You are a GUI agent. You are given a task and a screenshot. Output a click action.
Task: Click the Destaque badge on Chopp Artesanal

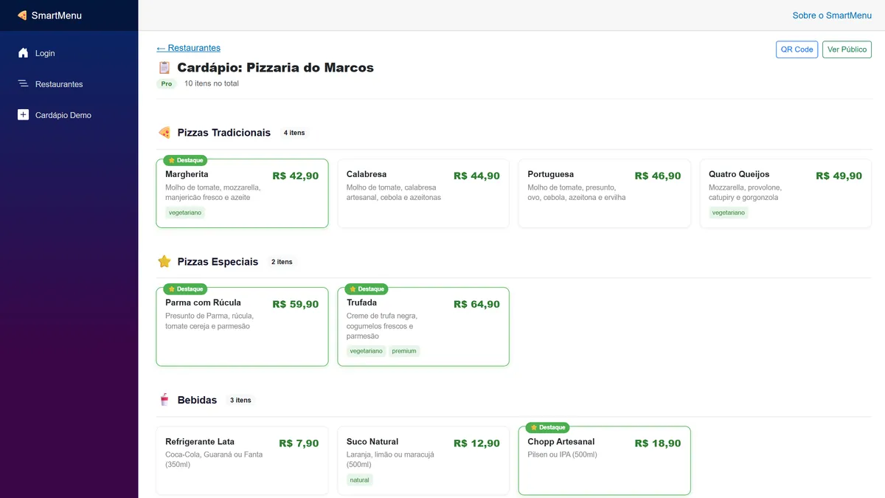[x=548, y=427]
